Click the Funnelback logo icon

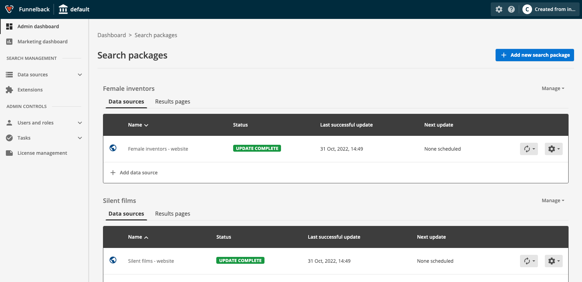point(9,9)
